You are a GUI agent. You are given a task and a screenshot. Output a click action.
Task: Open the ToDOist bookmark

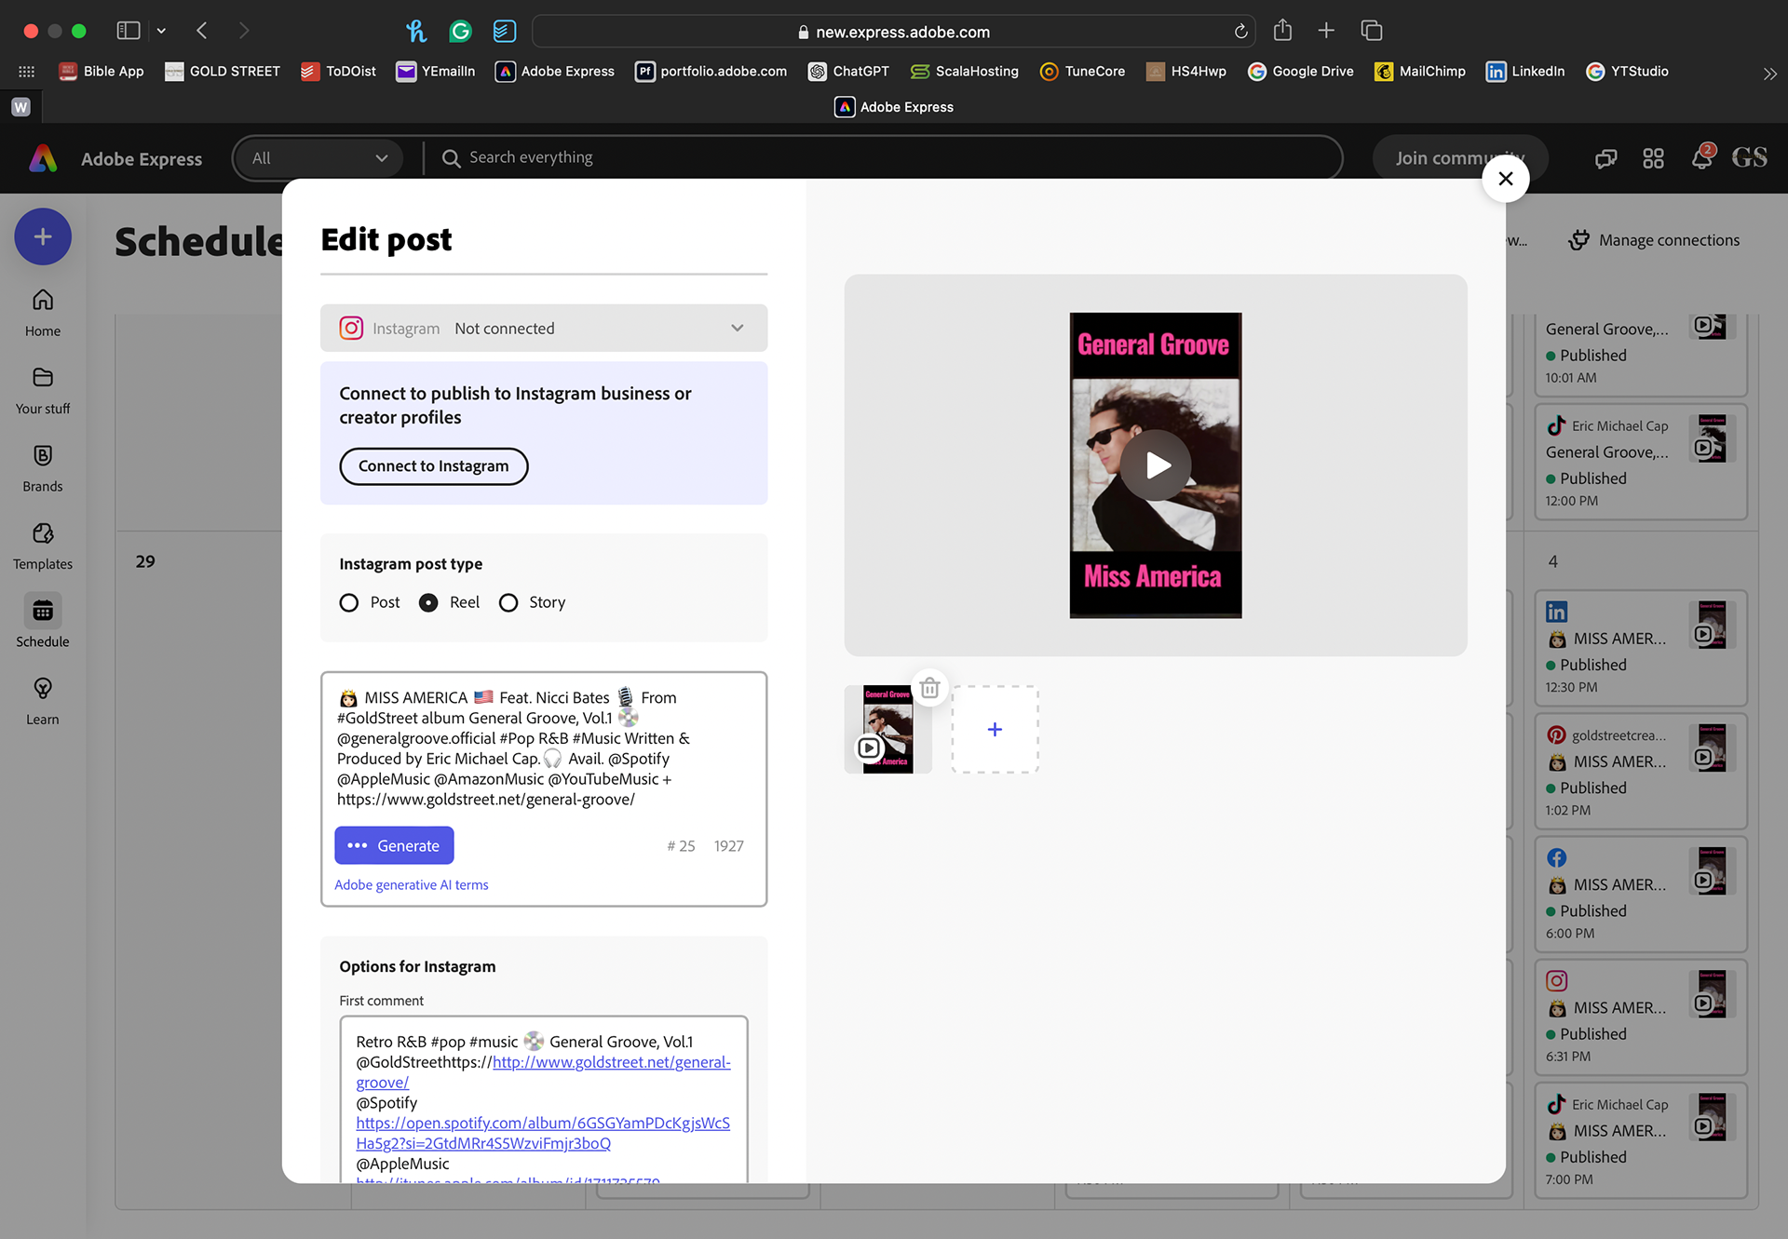(x=338, y=71)
